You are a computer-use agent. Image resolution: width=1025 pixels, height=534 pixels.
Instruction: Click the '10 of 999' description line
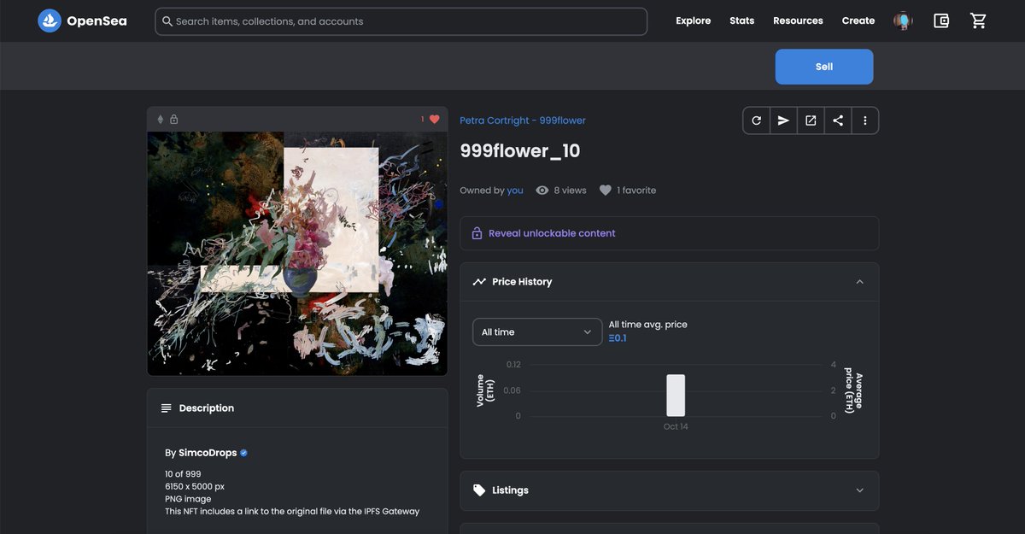coord(183,474)
